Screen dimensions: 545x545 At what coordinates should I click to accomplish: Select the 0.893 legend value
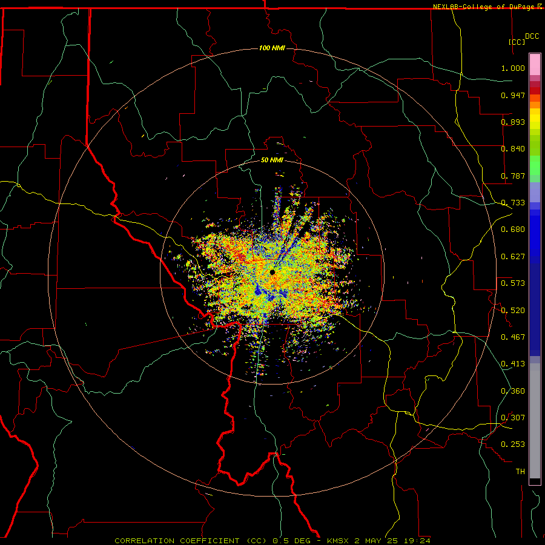(513, 122)
